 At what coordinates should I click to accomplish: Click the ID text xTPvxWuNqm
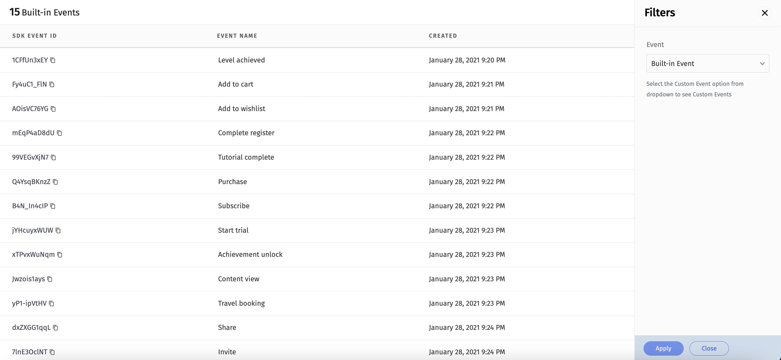click(x=33, y=254)
